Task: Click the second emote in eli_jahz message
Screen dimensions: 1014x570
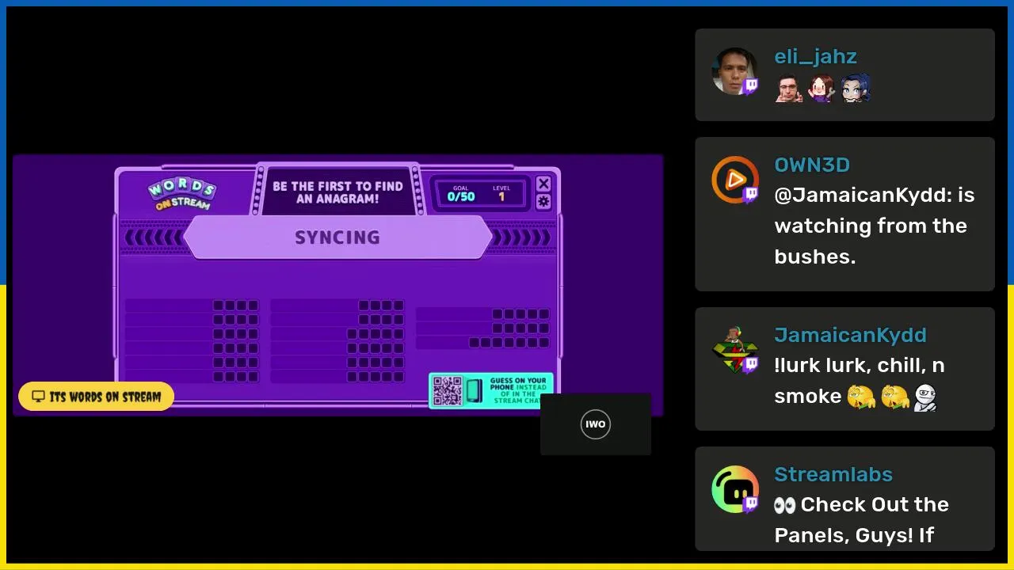Action: pos(821,88)
